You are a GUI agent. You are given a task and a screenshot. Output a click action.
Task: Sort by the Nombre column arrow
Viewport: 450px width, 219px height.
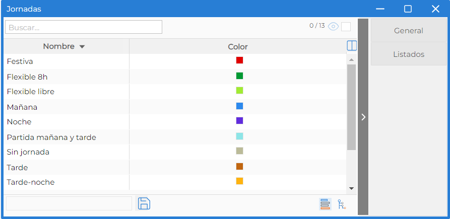(x=82, y=47)
